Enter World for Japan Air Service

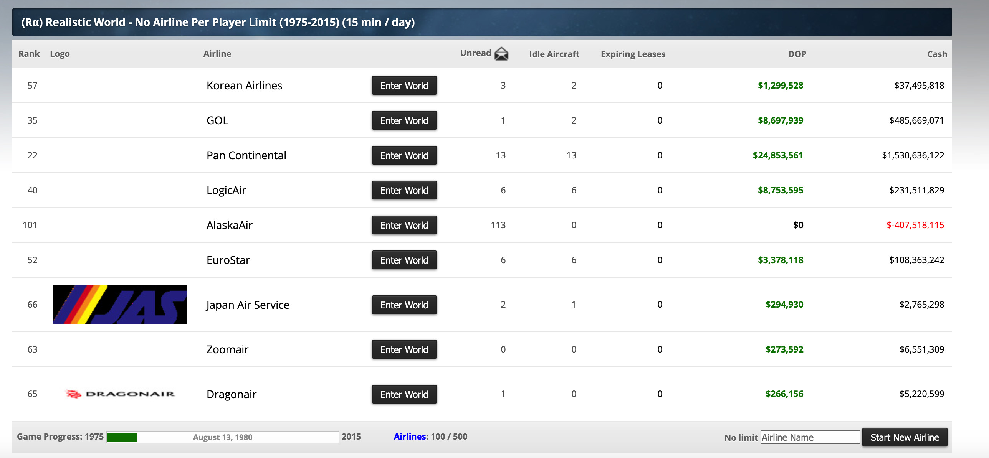(404, 305)
